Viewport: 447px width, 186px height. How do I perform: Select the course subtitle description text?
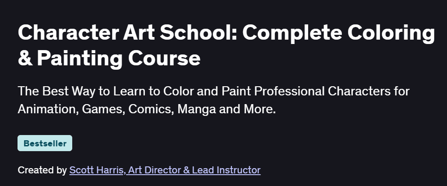point(214,100)
